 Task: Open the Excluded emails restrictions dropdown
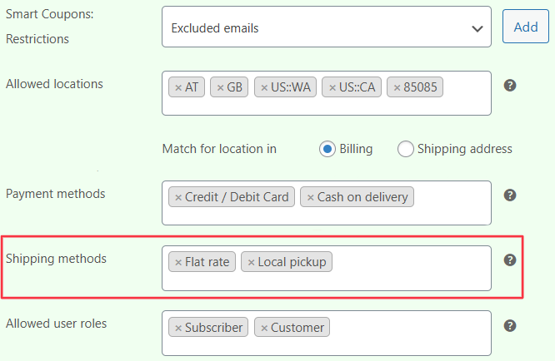pyautogui.click(x=327, y=27)
